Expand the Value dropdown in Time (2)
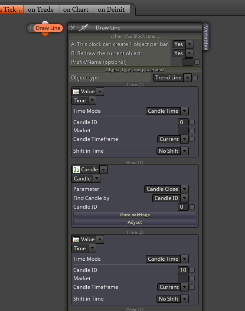This screenshot has height=311, width=245. (100, 239)
